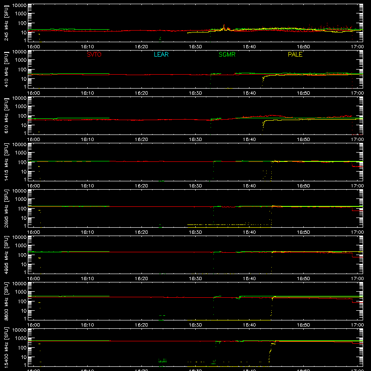Click the 16:20 tick under the 610 MHz panel

[x=141, y=140]
